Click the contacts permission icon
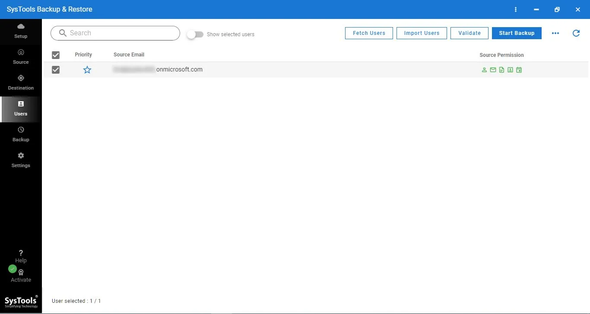 510,70
